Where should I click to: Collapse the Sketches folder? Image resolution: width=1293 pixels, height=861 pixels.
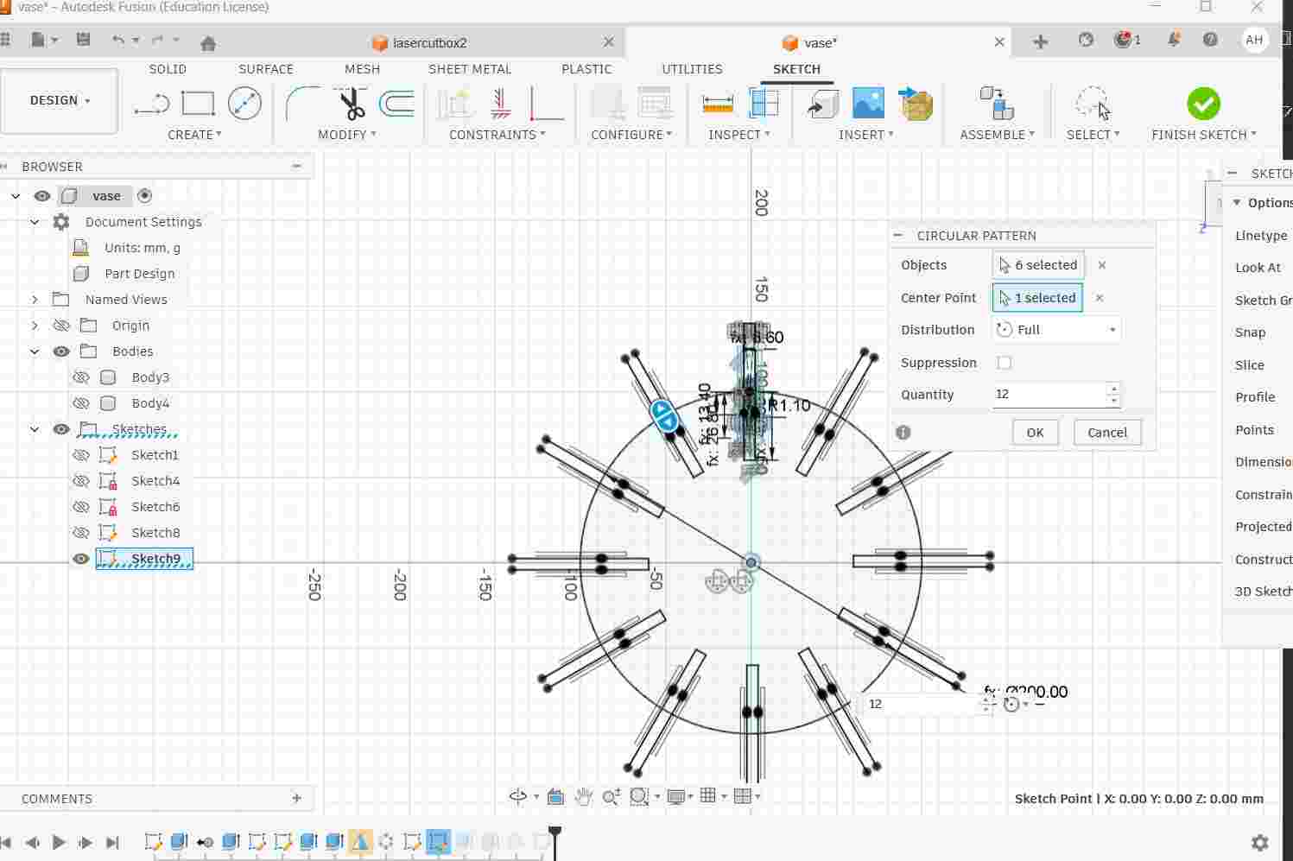click(35, 429)
